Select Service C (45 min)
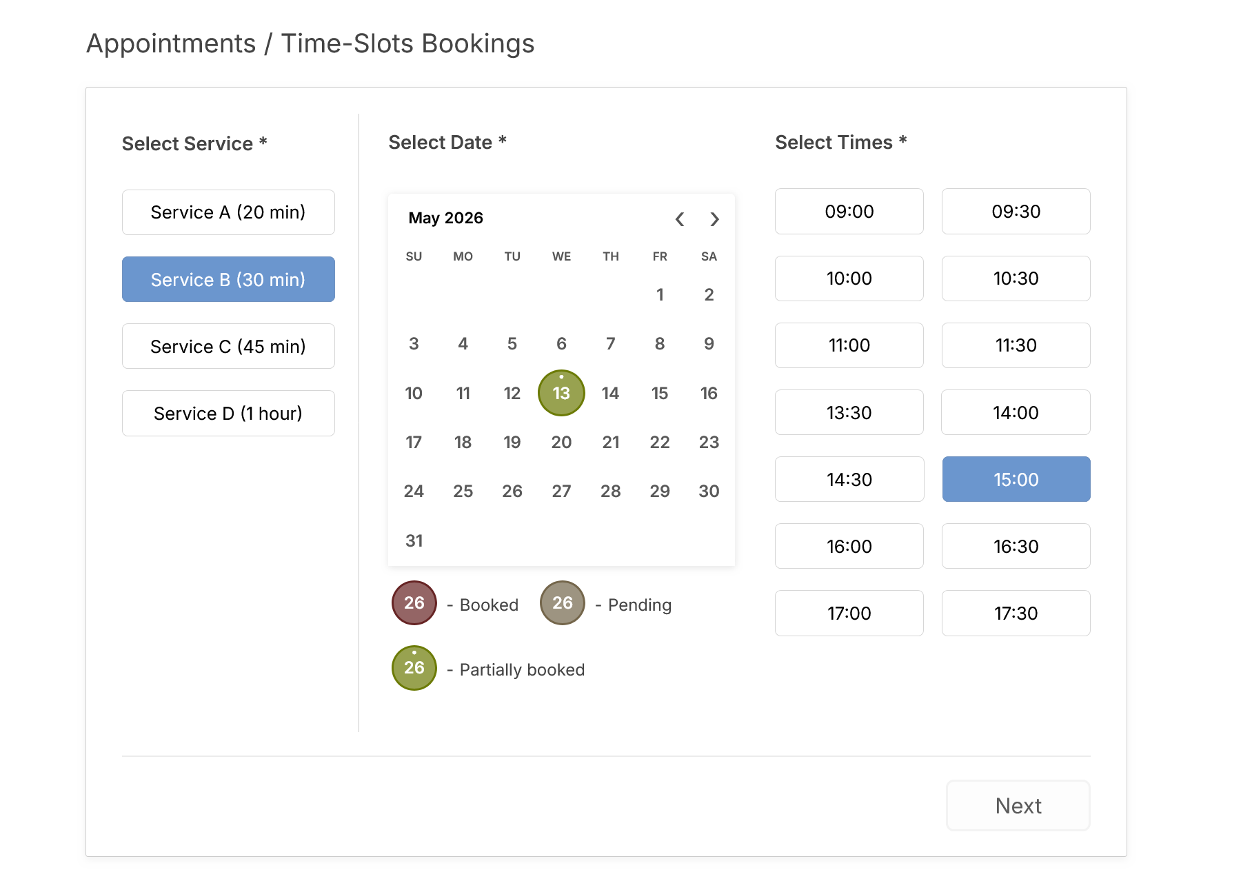1241x872 pixels. (x=228, y=346)
